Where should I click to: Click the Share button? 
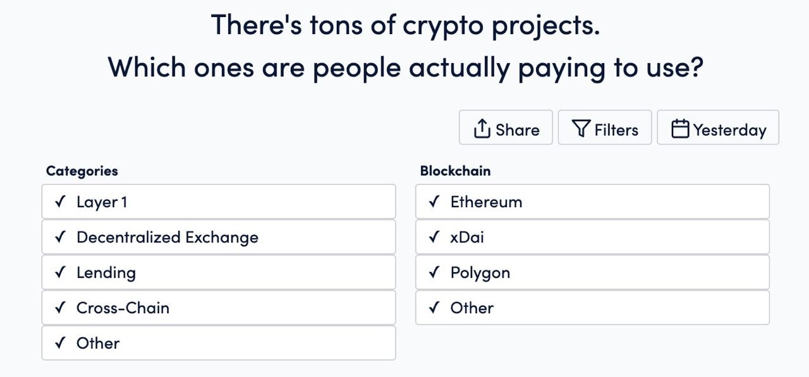[506, 127]
